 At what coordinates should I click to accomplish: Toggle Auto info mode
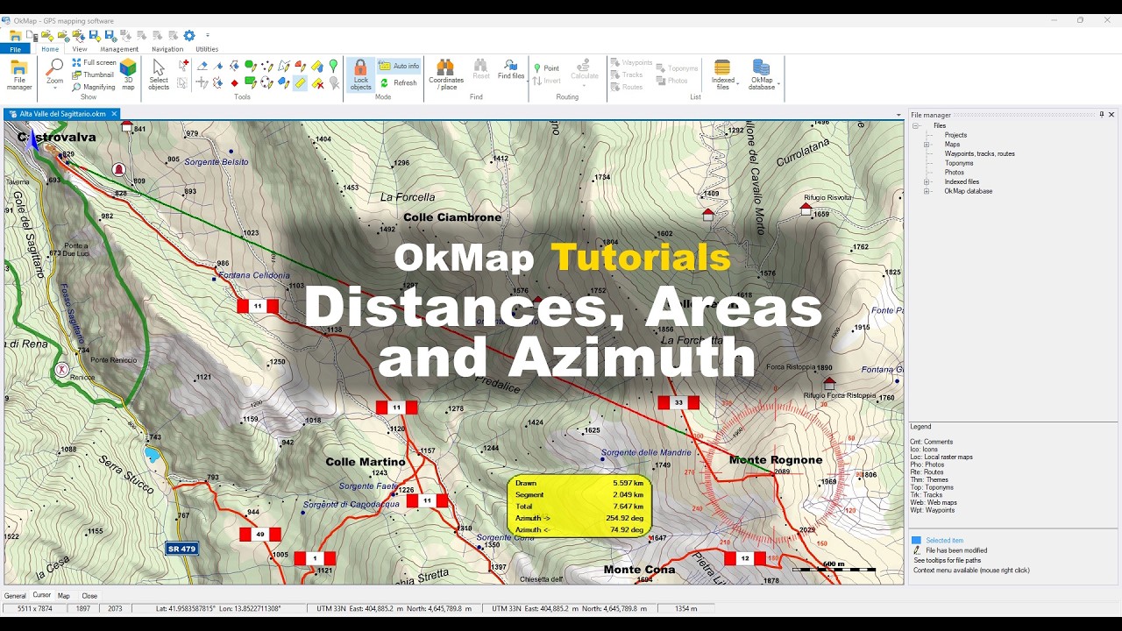[x=399, y=66]
